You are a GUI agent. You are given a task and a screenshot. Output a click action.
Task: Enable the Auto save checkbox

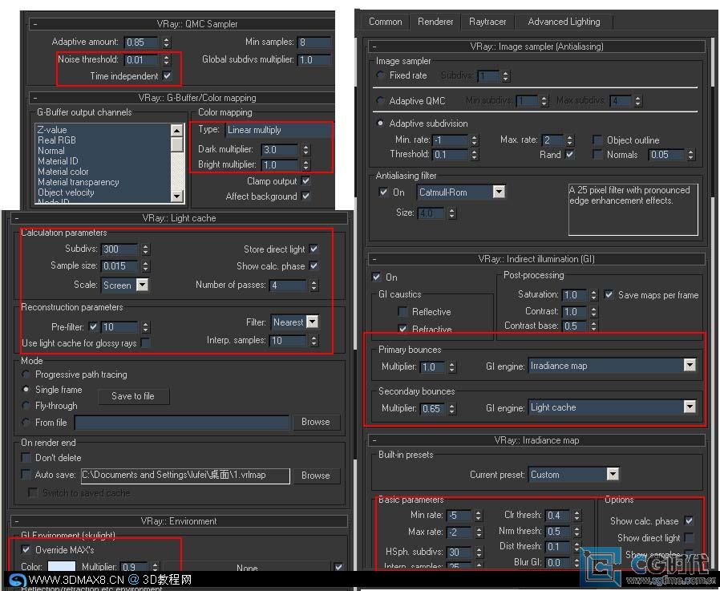coord(26,475)
